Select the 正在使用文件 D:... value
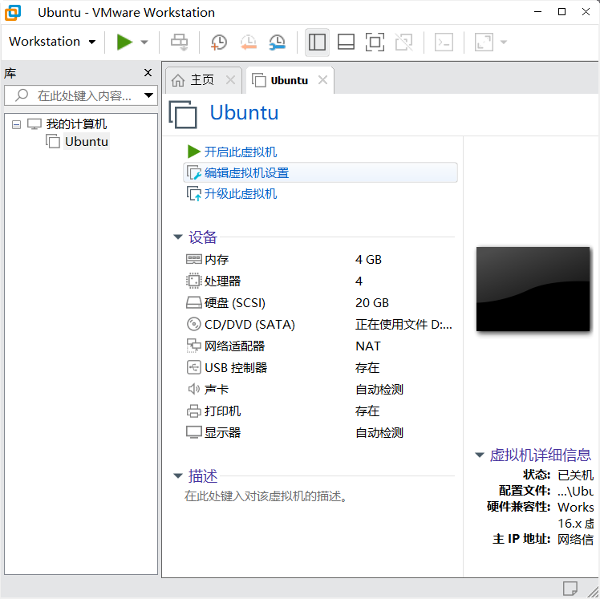 pyautogui.click(x=403, y=325)
